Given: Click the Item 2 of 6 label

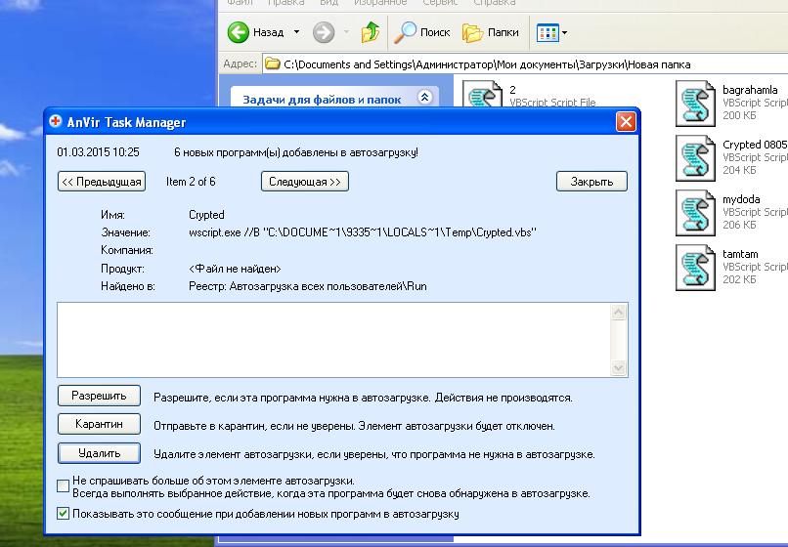Looking at the screenshot, I should [191, 182].
